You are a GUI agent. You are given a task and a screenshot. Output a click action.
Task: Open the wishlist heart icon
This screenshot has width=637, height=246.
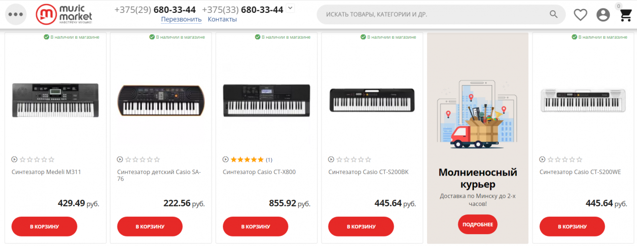click(x=580, y=15)
